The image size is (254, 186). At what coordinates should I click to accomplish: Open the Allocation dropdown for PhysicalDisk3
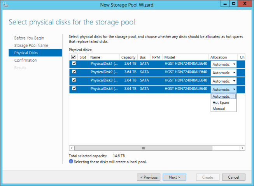(x=223, y=81)
